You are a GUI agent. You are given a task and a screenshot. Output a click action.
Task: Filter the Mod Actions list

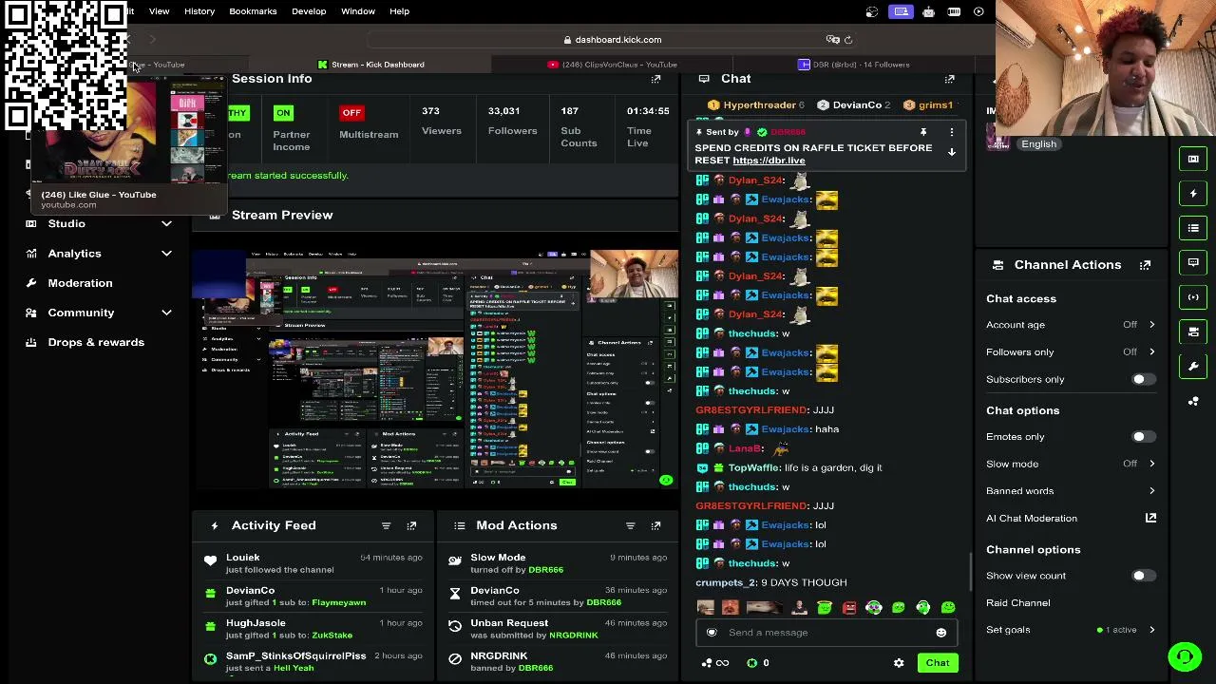(x=630, y=525)
